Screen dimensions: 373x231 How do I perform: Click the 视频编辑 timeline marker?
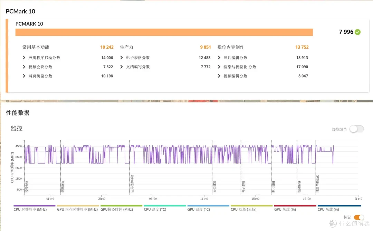click(x=299, y=187)
